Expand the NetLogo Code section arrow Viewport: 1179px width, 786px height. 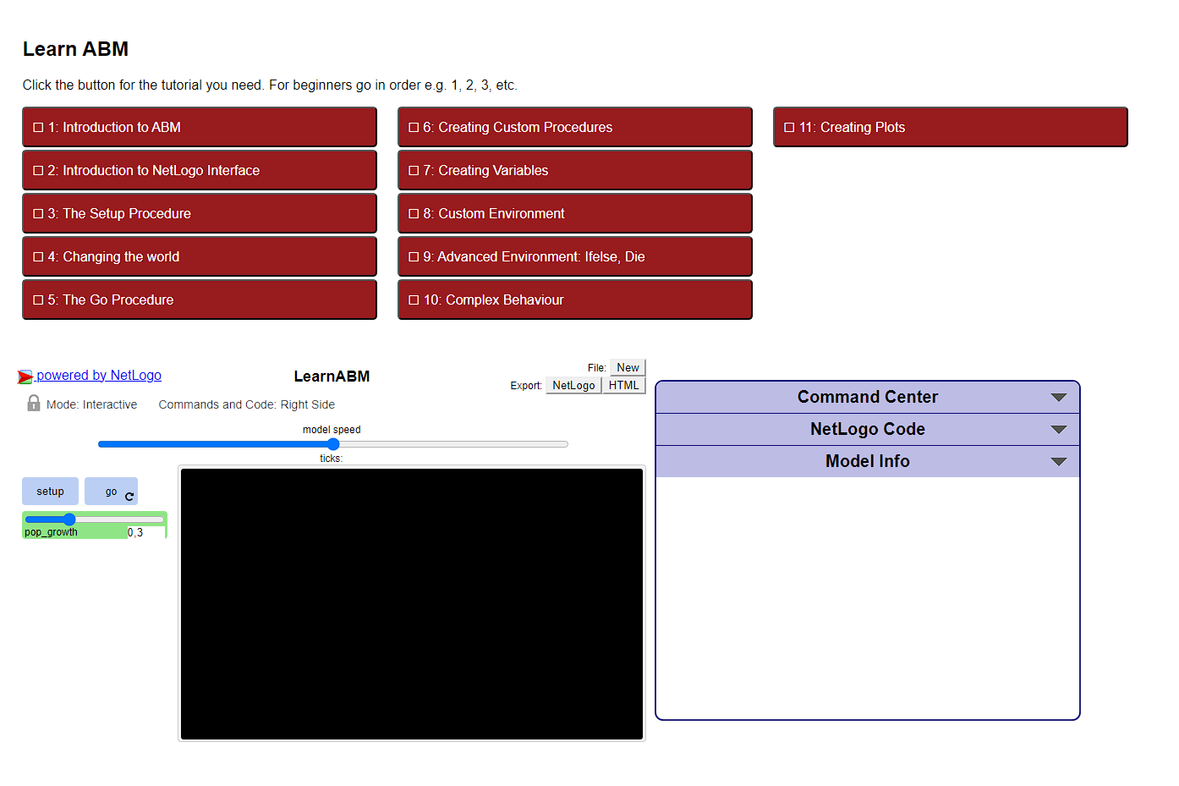1058,430
